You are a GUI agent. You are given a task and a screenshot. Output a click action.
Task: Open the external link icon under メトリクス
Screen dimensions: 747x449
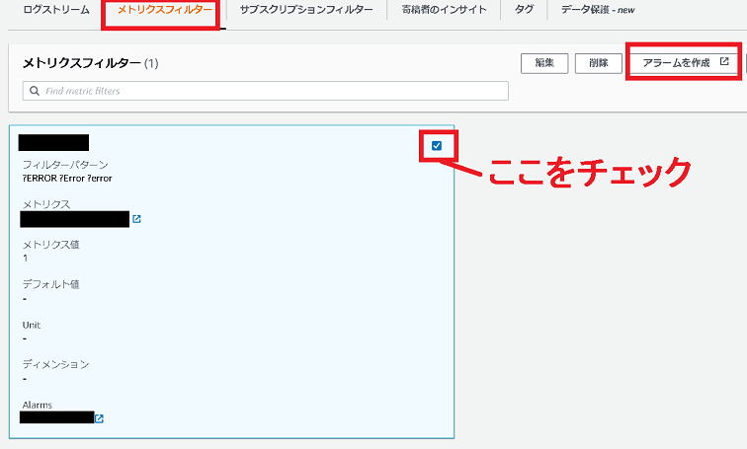tap(136, 219)
